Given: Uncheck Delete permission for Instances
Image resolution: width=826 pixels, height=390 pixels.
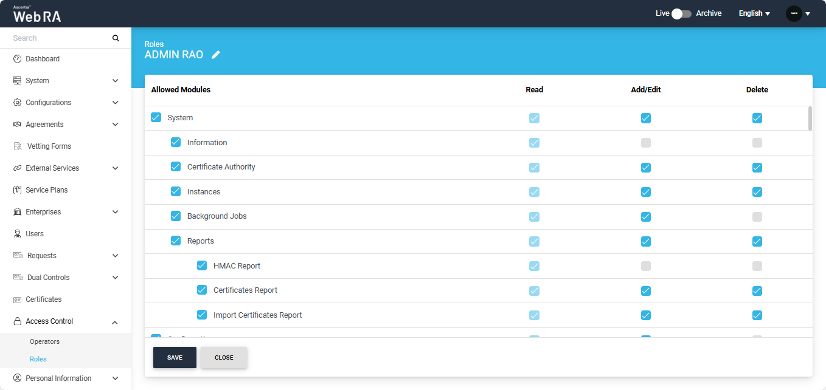Looking at the screenshot, I should pos(757,192).
